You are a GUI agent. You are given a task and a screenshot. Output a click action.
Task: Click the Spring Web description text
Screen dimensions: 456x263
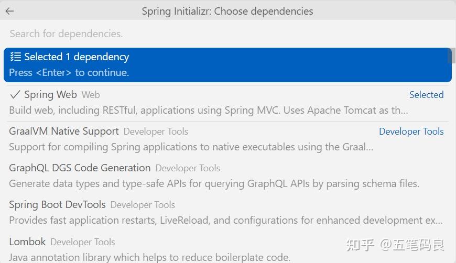(x=208, y=111)
